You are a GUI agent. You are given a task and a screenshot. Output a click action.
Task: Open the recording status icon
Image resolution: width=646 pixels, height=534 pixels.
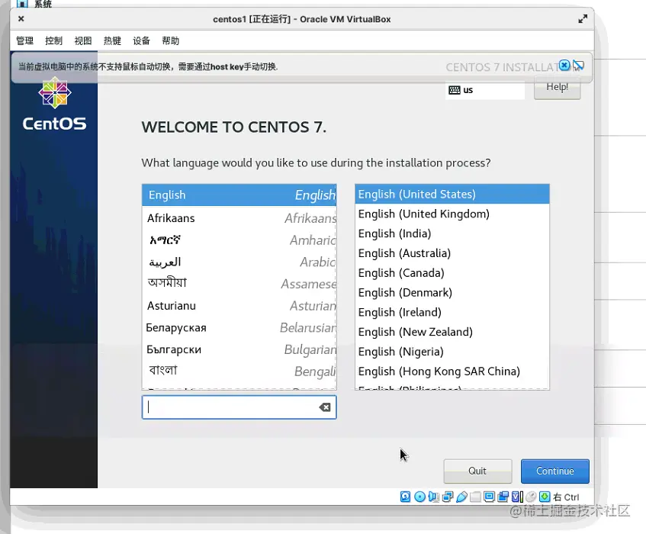tap(503, 497)
